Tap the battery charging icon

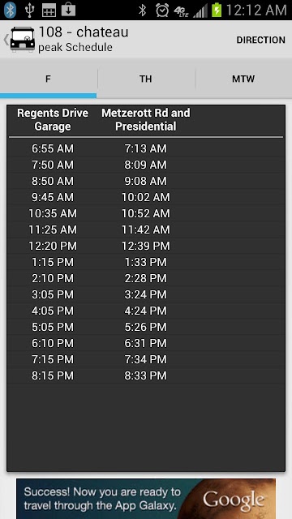[x=217, y=11]
